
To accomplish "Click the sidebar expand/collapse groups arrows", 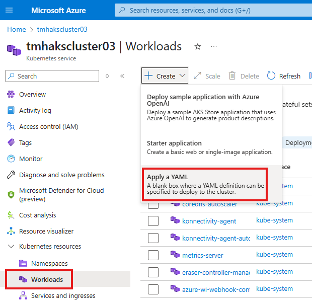I will (107, 76).
